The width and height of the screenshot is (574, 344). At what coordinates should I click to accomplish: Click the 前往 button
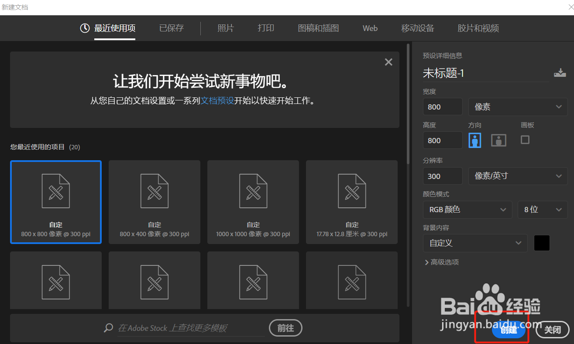point(285,328)
